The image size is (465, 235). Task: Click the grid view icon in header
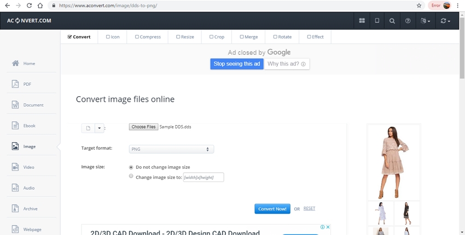362,21
